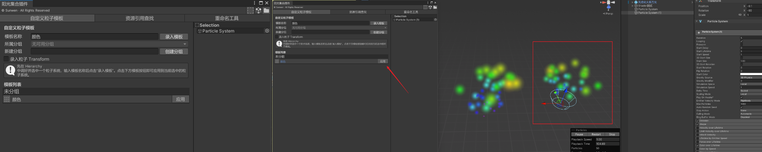Viewport: 762px width, 152px height.
Task: Open the plugin window kebab menu
Action: [x=254, y=3]
